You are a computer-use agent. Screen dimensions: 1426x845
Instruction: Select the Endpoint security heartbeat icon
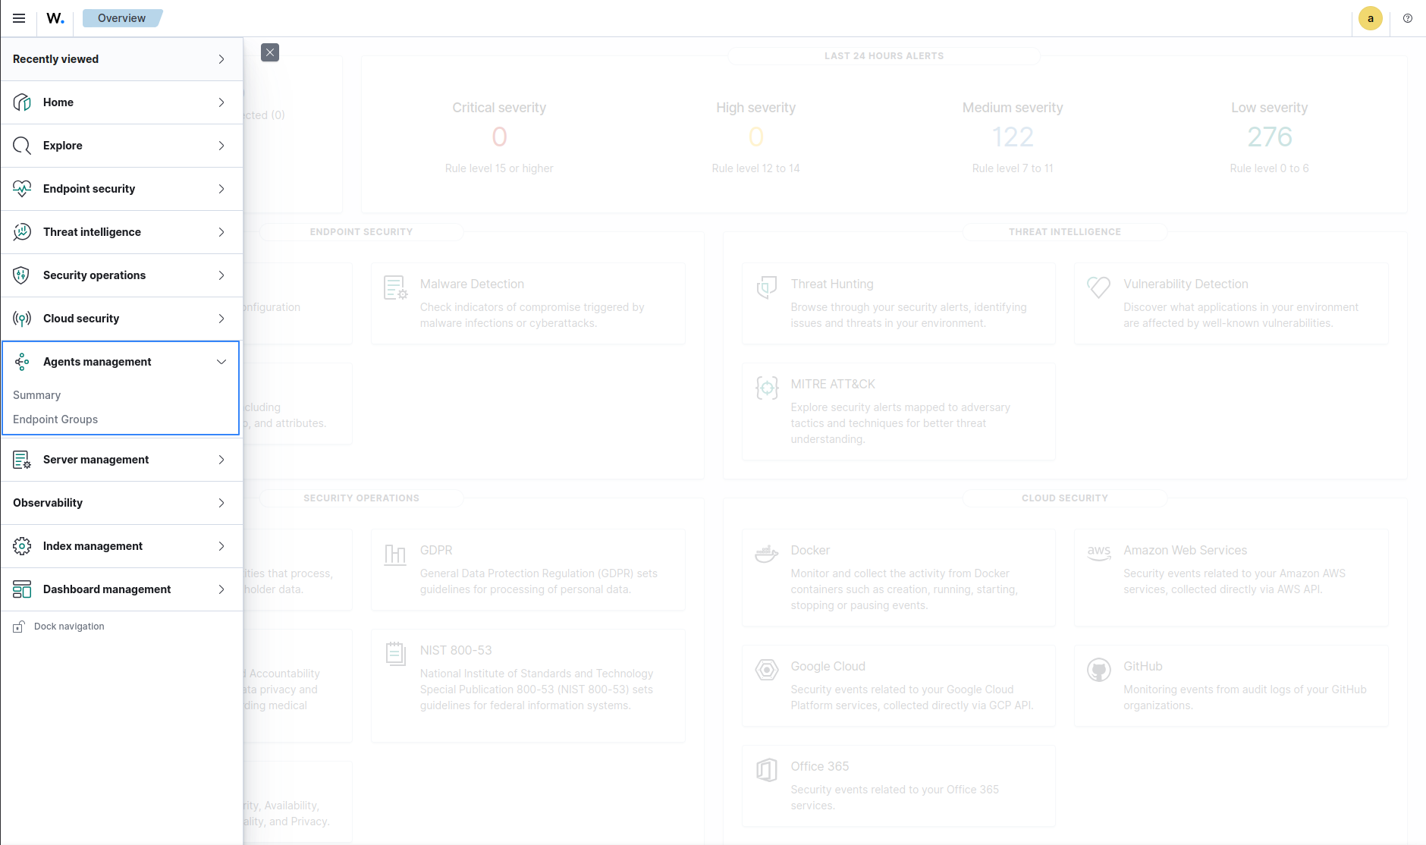pos(22,188)
